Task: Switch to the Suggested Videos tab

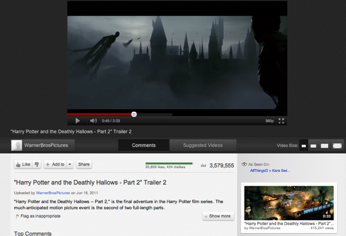Action: click(203, 145)
